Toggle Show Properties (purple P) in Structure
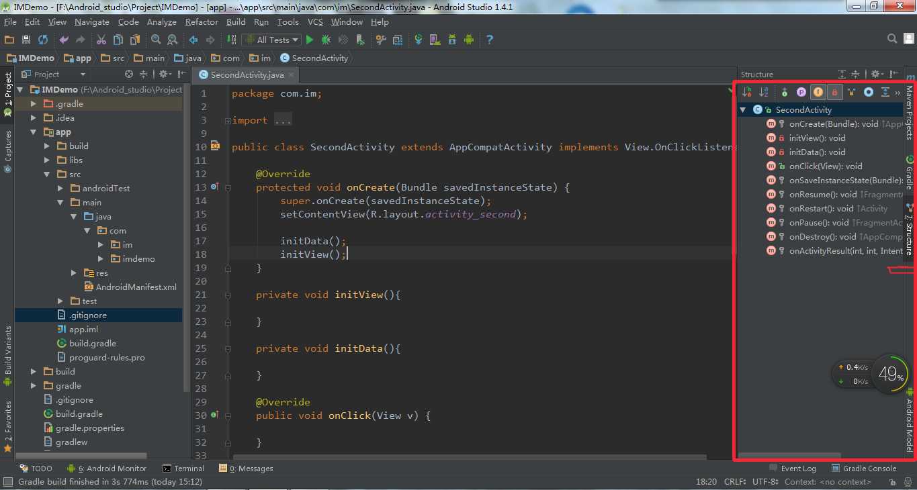Viewport: 917px width, 490px height. [x=801, y=92]
